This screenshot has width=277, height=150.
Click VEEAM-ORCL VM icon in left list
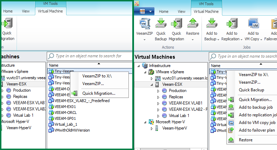click(x=51, y=112)
